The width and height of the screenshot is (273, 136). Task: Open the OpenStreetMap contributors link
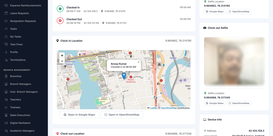169,108
